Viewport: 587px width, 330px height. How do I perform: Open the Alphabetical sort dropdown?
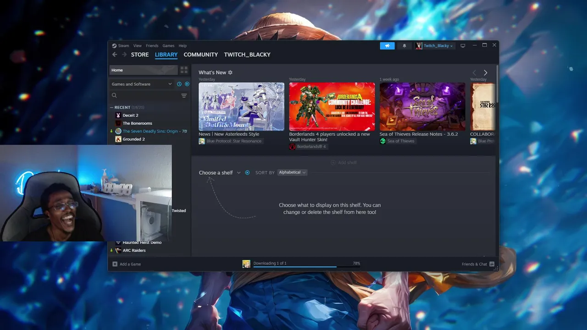292,172
